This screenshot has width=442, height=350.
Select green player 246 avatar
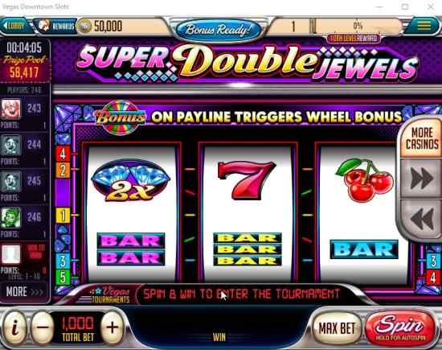(x=11, y=217)
